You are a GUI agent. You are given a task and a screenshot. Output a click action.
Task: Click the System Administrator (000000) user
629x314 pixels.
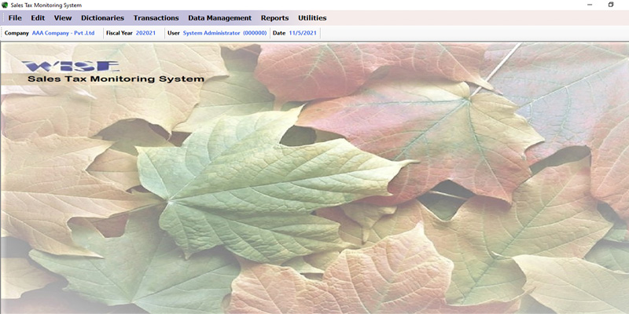(x=225, y=34)
